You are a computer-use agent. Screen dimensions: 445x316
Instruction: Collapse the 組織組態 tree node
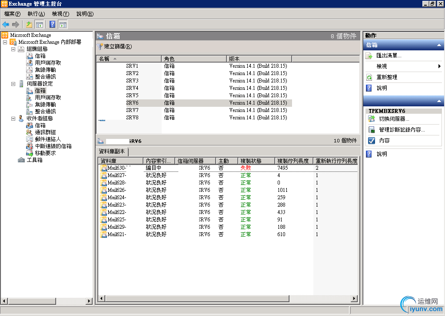(x=13, y=49)
